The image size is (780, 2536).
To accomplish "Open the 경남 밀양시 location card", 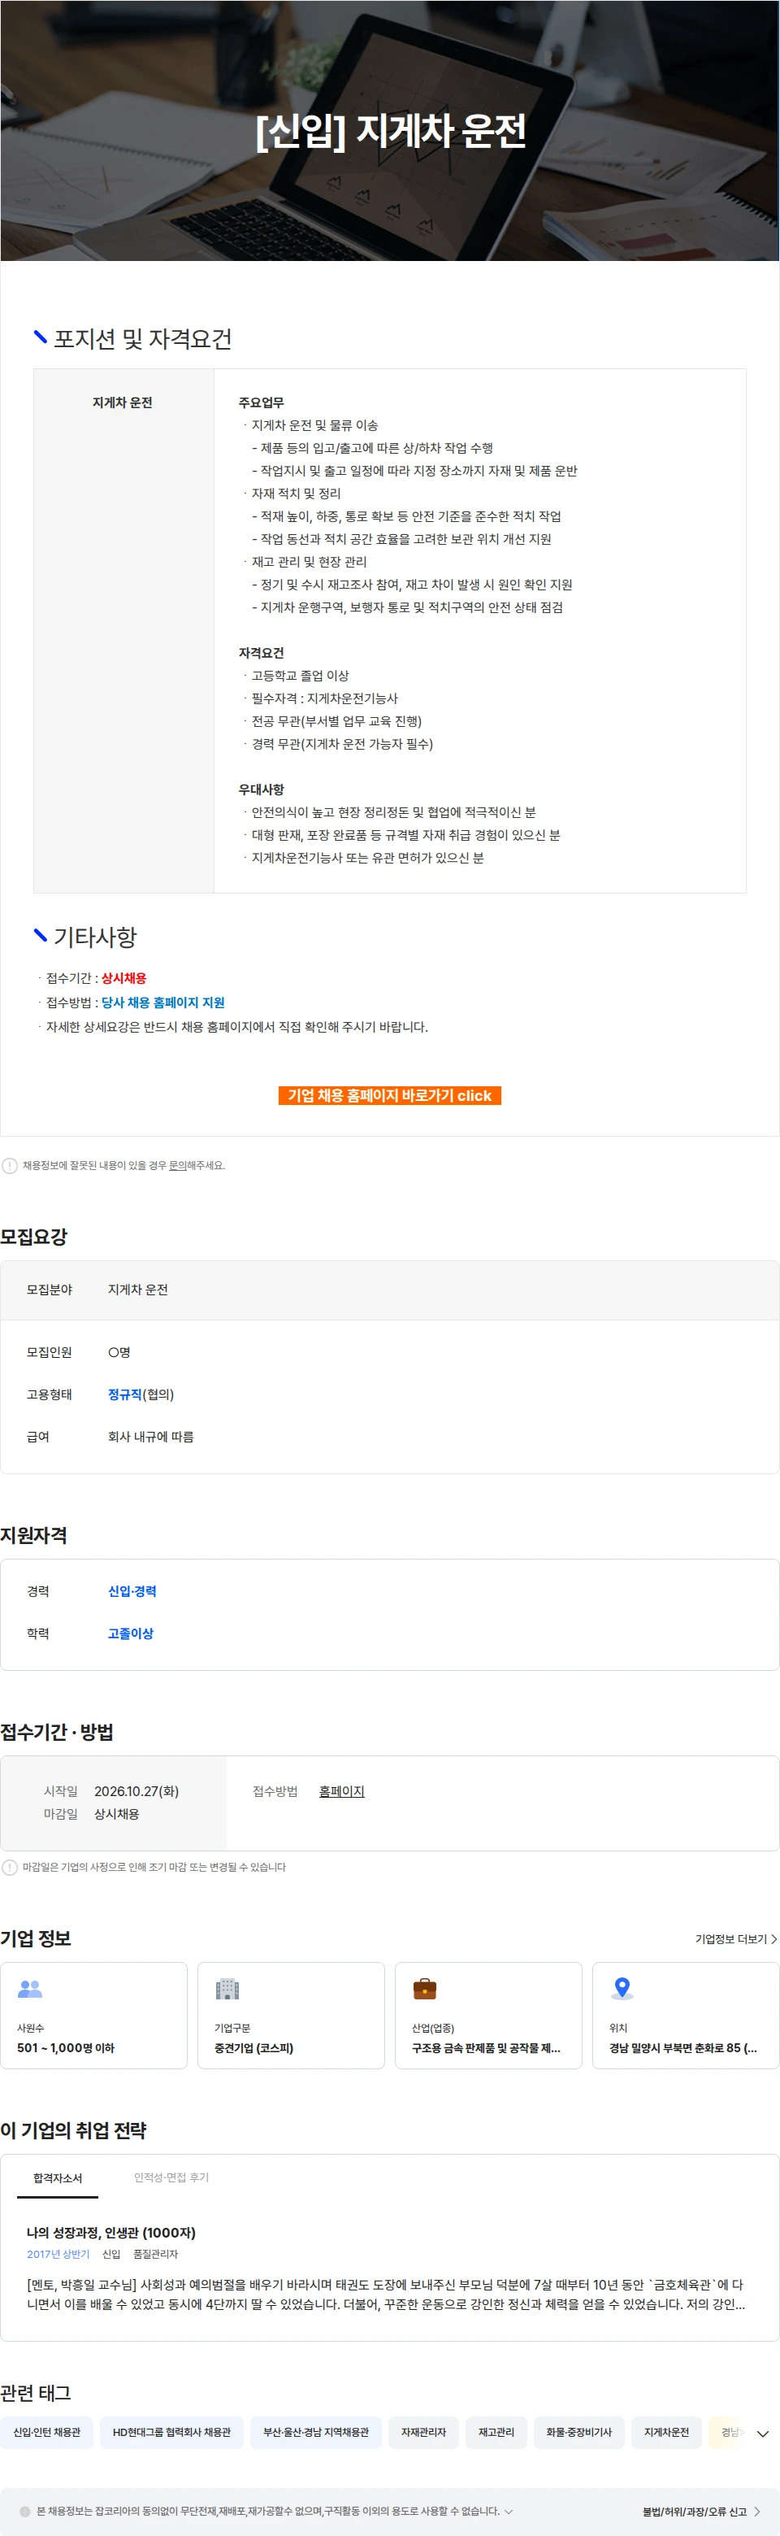I will click(686, 2015).
